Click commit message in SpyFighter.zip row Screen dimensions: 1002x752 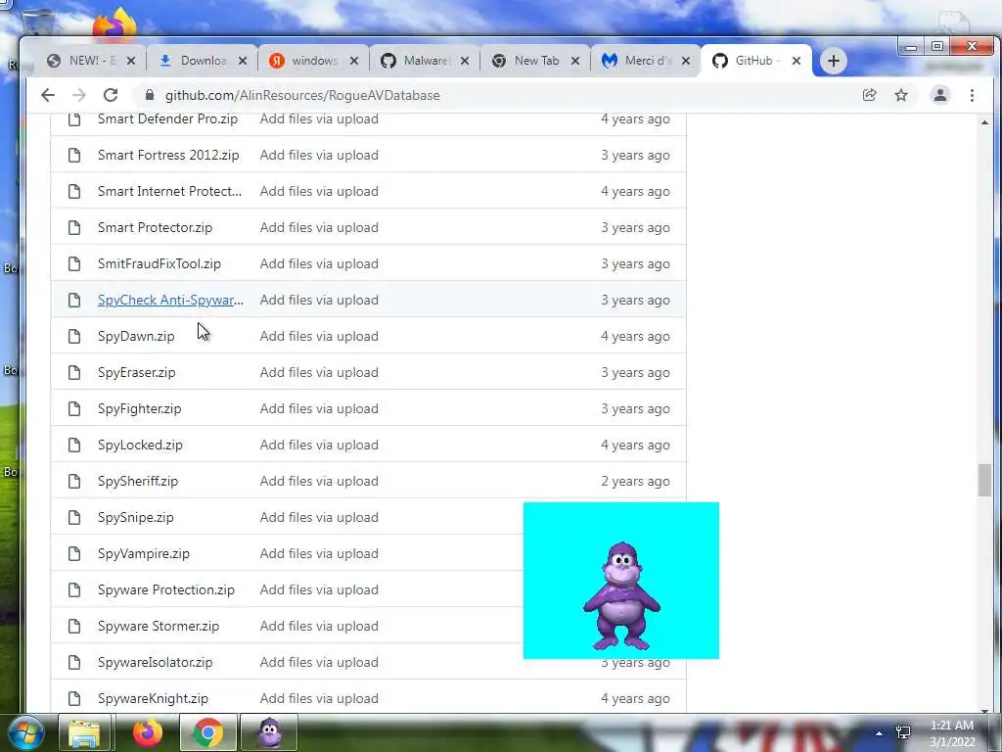[x=319, y=408]
